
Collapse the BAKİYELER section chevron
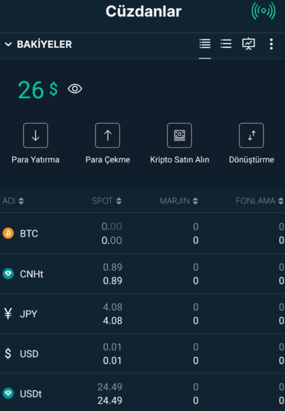tap(8, 44)
